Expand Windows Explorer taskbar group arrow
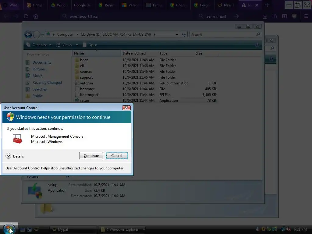This screenshot has width=312, height=234. [144, 229]
